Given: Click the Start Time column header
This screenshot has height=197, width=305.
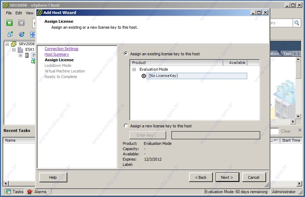Looking at the screenshot, I should [291, 140].
